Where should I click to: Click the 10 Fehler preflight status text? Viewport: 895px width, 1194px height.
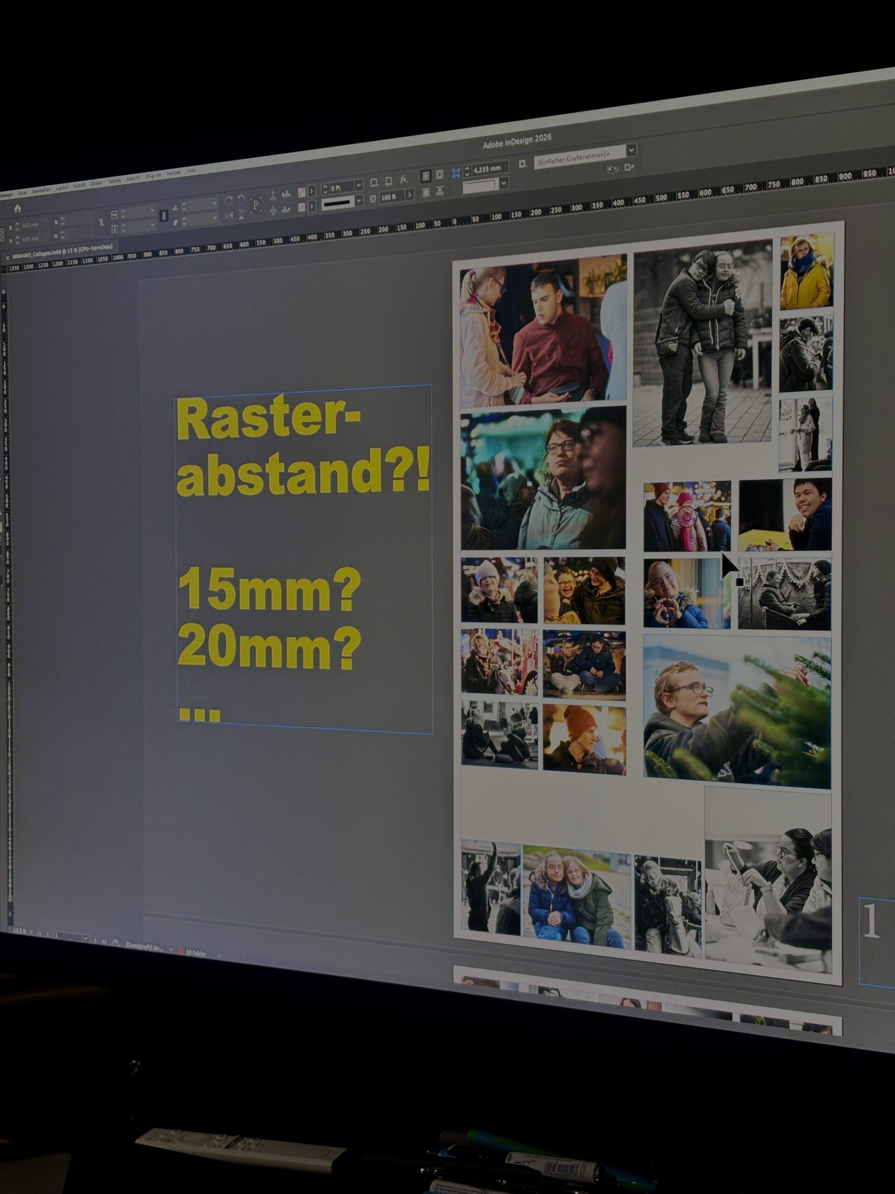coord(196,954)
